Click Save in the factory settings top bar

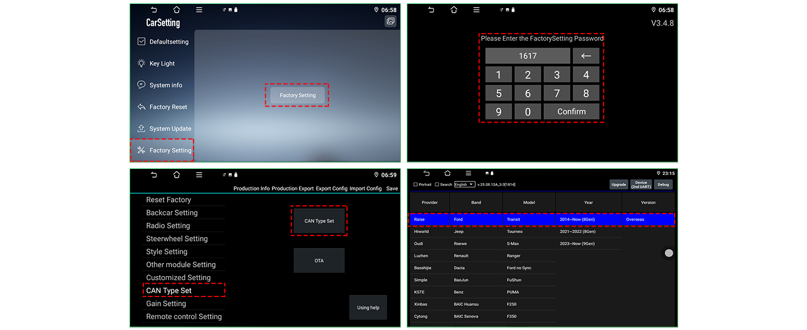click(392, 189)
